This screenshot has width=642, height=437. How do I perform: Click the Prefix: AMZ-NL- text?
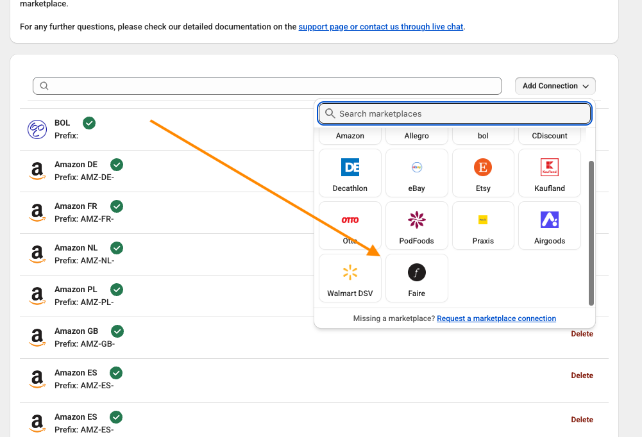(x=85, y=261)
